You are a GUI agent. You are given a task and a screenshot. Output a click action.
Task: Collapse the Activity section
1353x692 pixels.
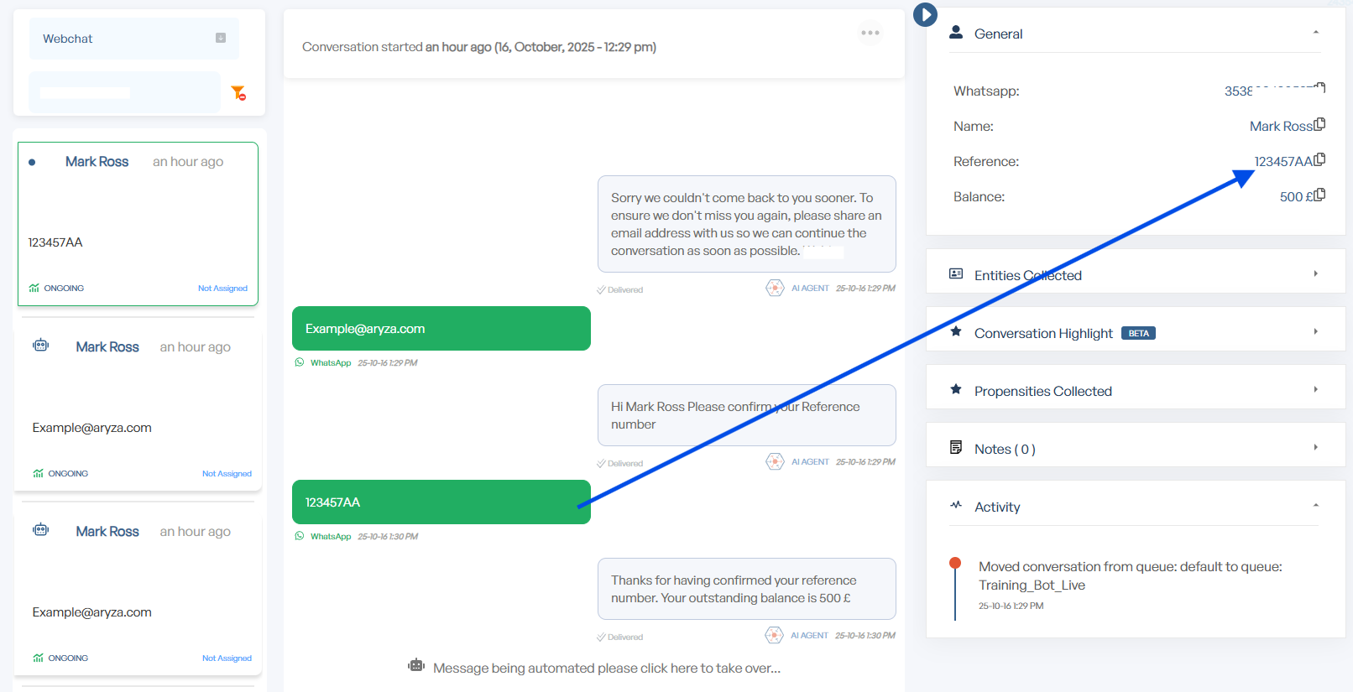(1315, 506)
